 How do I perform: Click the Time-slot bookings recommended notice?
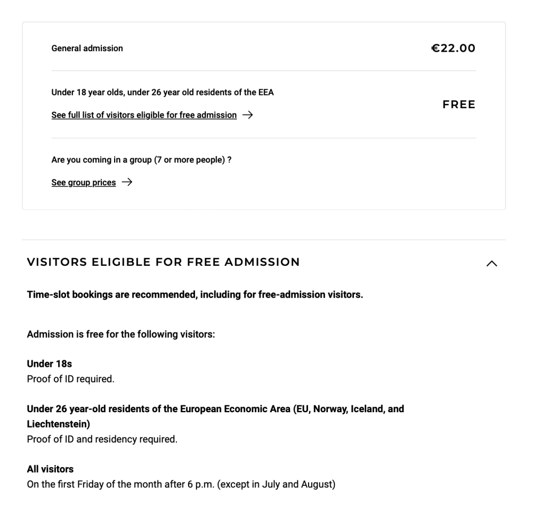click(195, 295)
